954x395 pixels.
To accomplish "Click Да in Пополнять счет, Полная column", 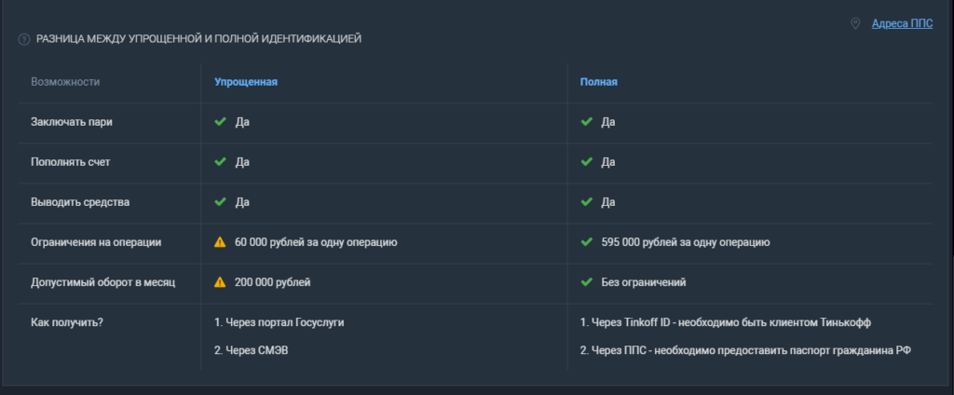I will (608, 162).
